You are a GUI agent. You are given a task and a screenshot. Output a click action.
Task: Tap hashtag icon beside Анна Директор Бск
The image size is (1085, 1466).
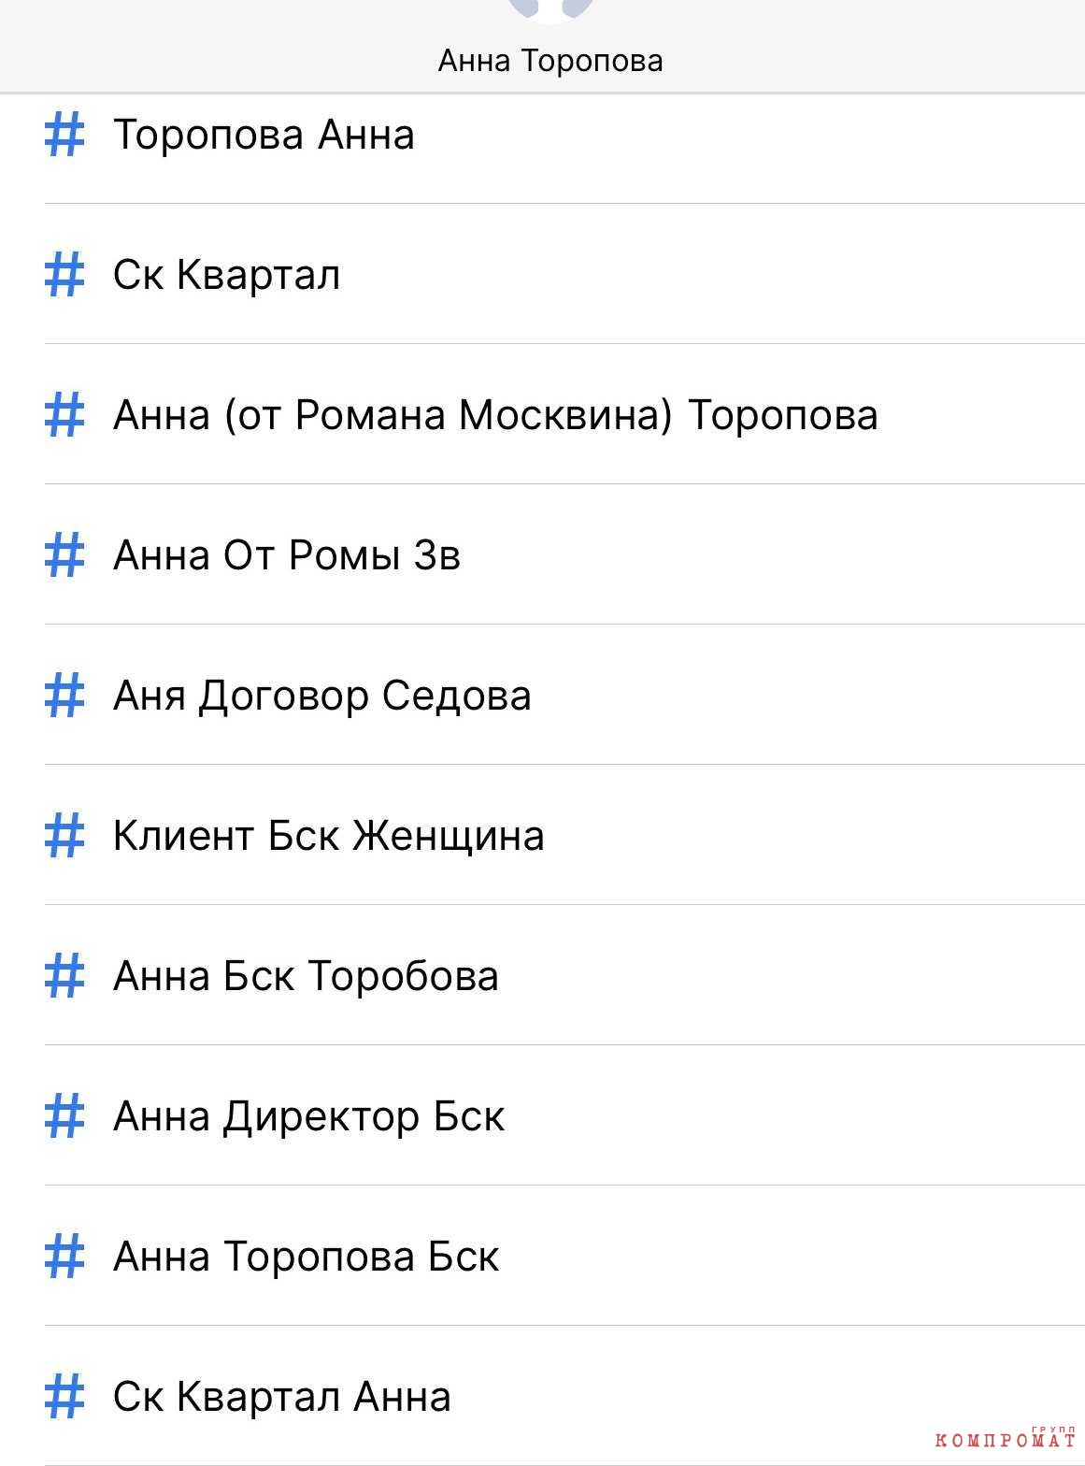coord(64,1115)
